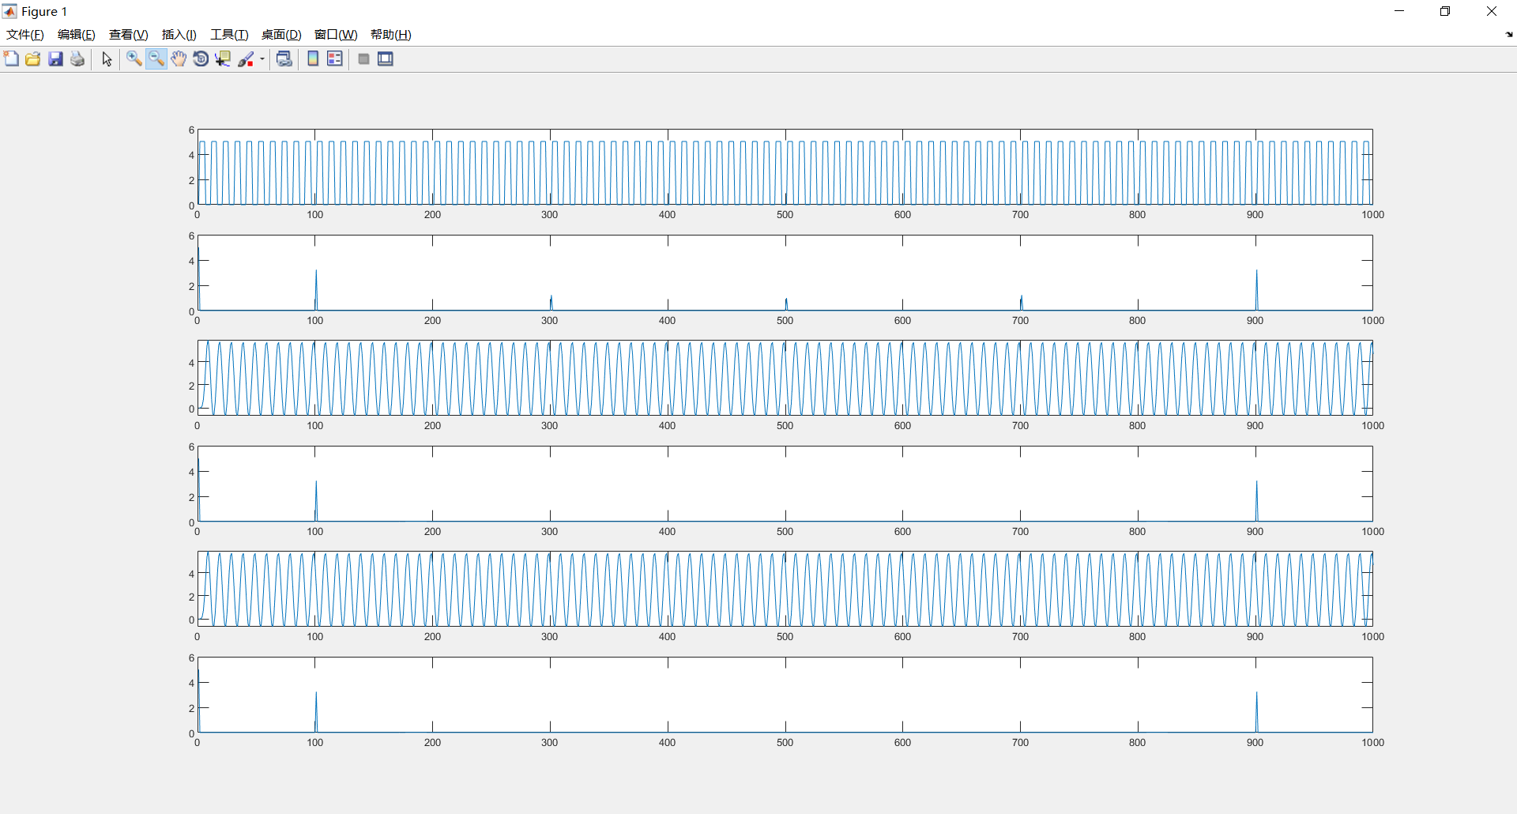Viewport: 1517px width, 814px height.
Task: Toggle the Pan tool
Action: point(179,58)
